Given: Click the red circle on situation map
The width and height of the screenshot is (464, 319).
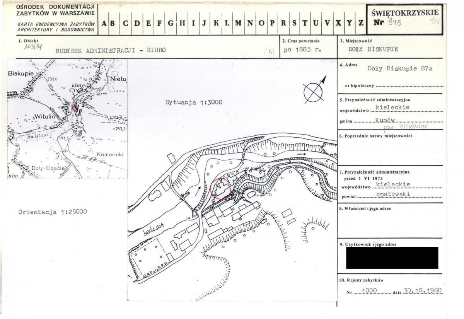Looking at the screenshot, I should 220,188.
